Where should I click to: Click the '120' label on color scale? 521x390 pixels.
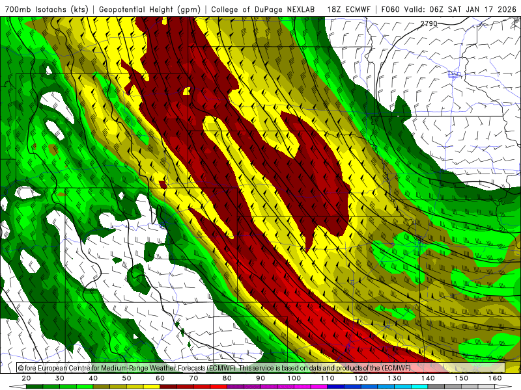(361, 378)
